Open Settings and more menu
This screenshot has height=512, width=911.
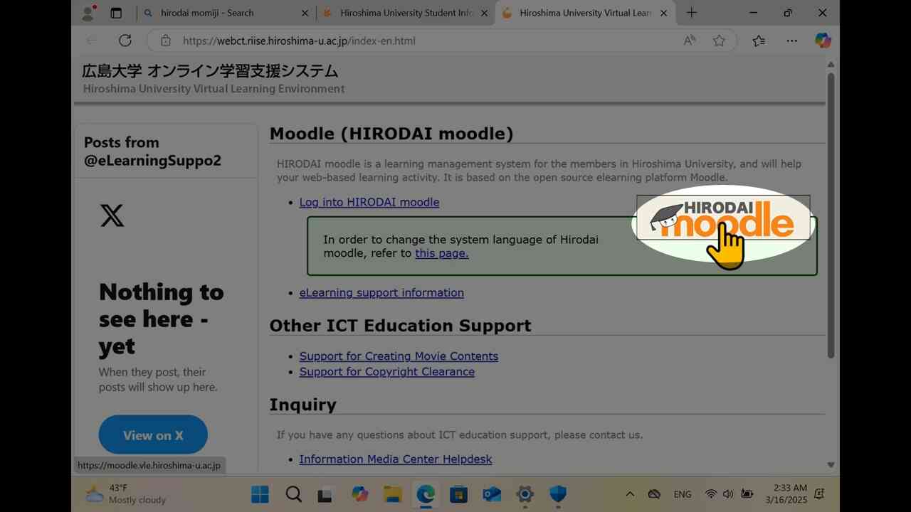click(x=792, y=41)
